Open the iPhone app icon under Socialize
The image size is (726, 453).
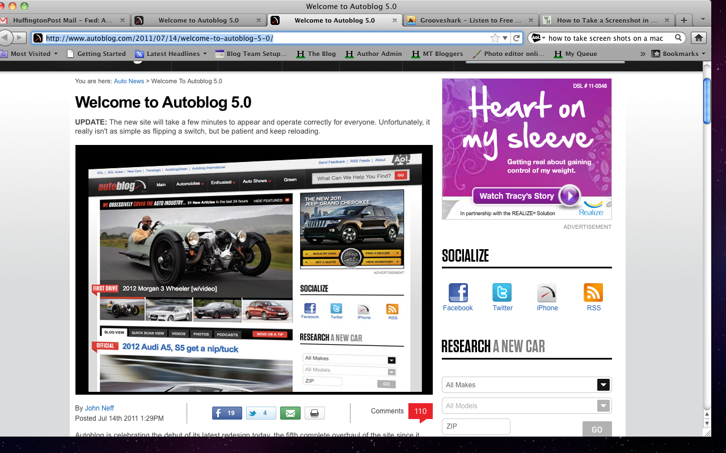click(547, 291)
